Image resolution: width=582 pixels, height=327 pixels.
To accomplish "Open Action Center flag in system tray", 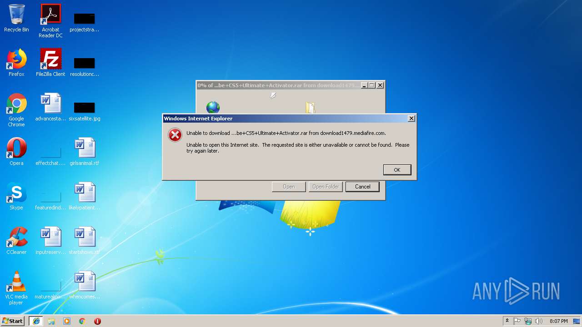I will tap(517, 321).
